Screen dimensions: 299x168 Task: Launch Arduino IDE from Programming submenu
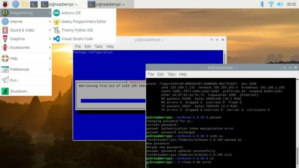click(84, 13)
